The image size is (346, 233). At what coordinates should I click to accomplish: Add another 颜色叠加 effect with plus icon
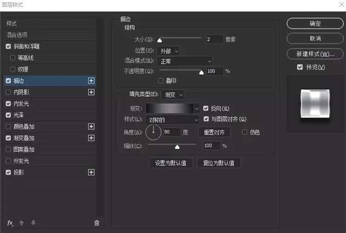pyautogui.click(x=91, y=127)
